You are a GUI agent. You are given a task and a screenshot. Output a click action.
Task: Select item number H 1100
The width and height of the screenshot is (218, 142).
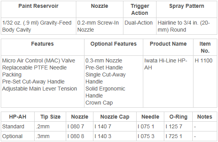coord(204,60)
